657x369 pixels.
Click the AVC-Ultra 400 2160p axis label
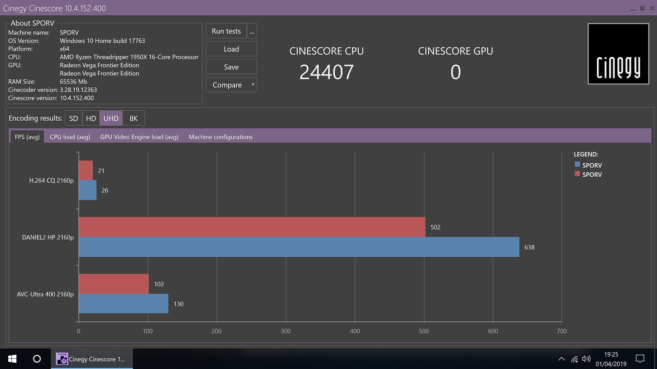point(45,294)
